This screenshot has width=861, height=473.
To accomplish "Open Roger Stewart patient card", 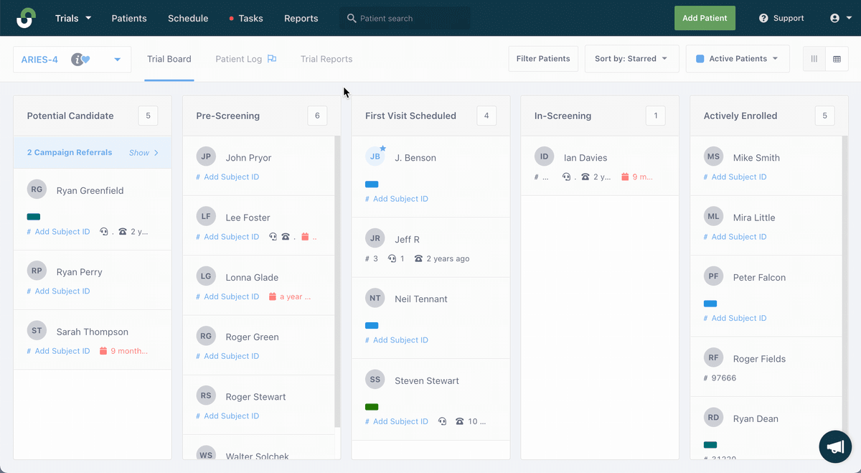I will click(x=258, y=405).
